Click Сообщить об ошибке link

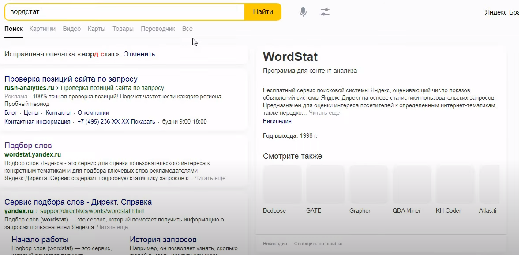click(x=318, y=244)
